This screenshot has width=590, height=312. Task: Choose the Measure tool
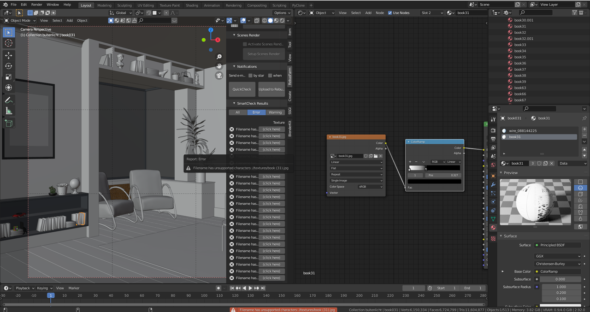pyautogui.click(x=8, y=111)
